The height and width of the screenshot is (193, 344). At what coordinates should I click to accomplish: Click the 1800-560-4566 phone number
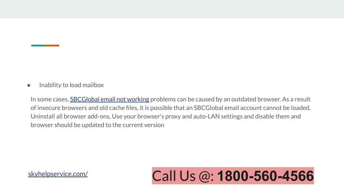(x=265, y=176)
